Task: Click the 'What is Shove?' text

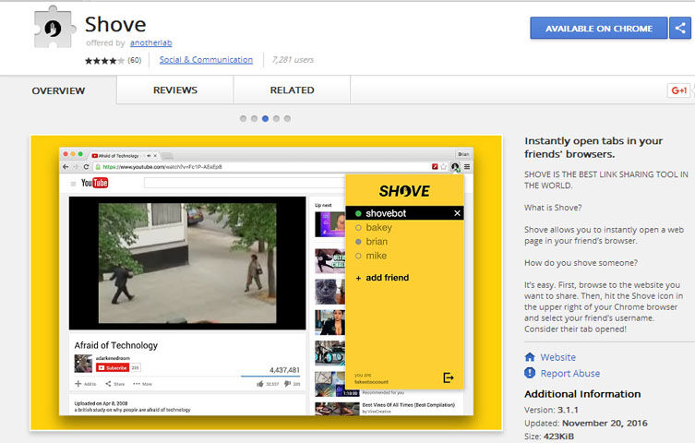Action: (x=553, y=208)
